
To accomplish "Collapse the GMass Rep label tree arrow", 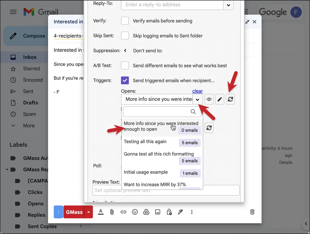I will tap(7, 170).
